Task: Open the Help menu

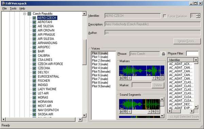Action: pos(22,8)
